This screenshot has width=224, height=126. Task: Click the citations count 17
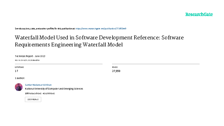[17, 71]
